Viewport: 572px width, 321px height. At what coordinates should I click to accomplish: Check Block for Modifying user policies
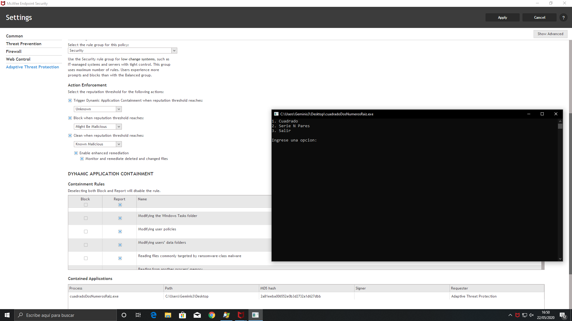86,232
